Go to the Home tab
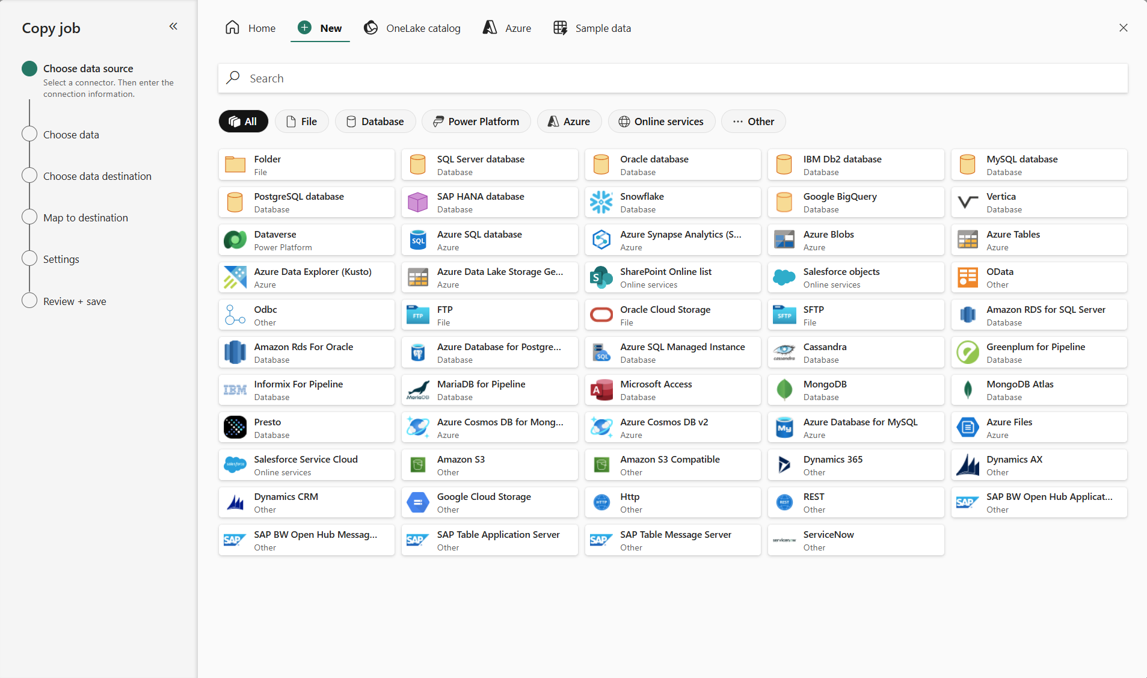The width and height of the screenshot is (1147, 678). [x=250, y=28]
